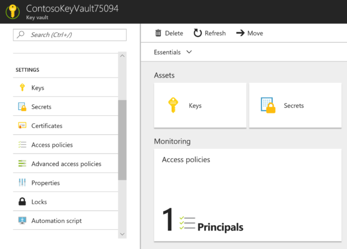Click the Certificates icon in settings list
This screenshot has height=249, width=347.
point(22,126)
